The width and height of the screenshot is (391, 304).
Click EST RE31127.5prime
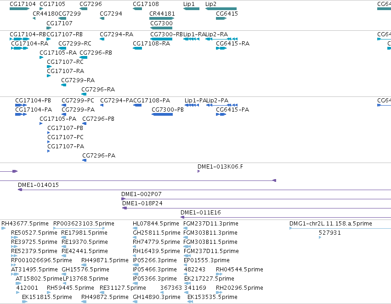102,293
